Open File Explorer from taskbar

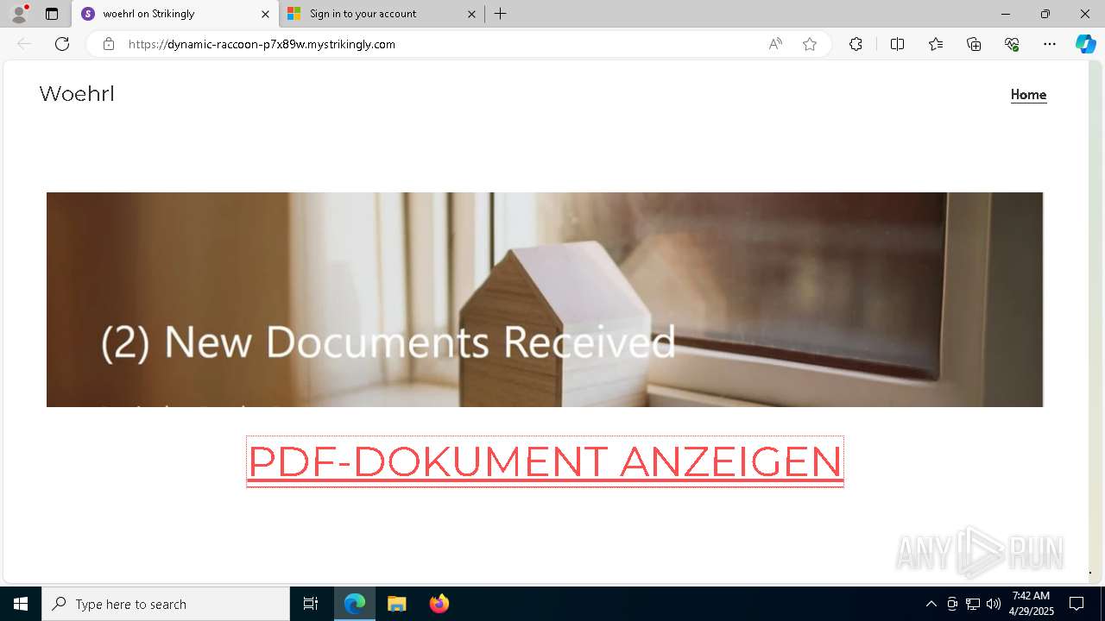396,604
